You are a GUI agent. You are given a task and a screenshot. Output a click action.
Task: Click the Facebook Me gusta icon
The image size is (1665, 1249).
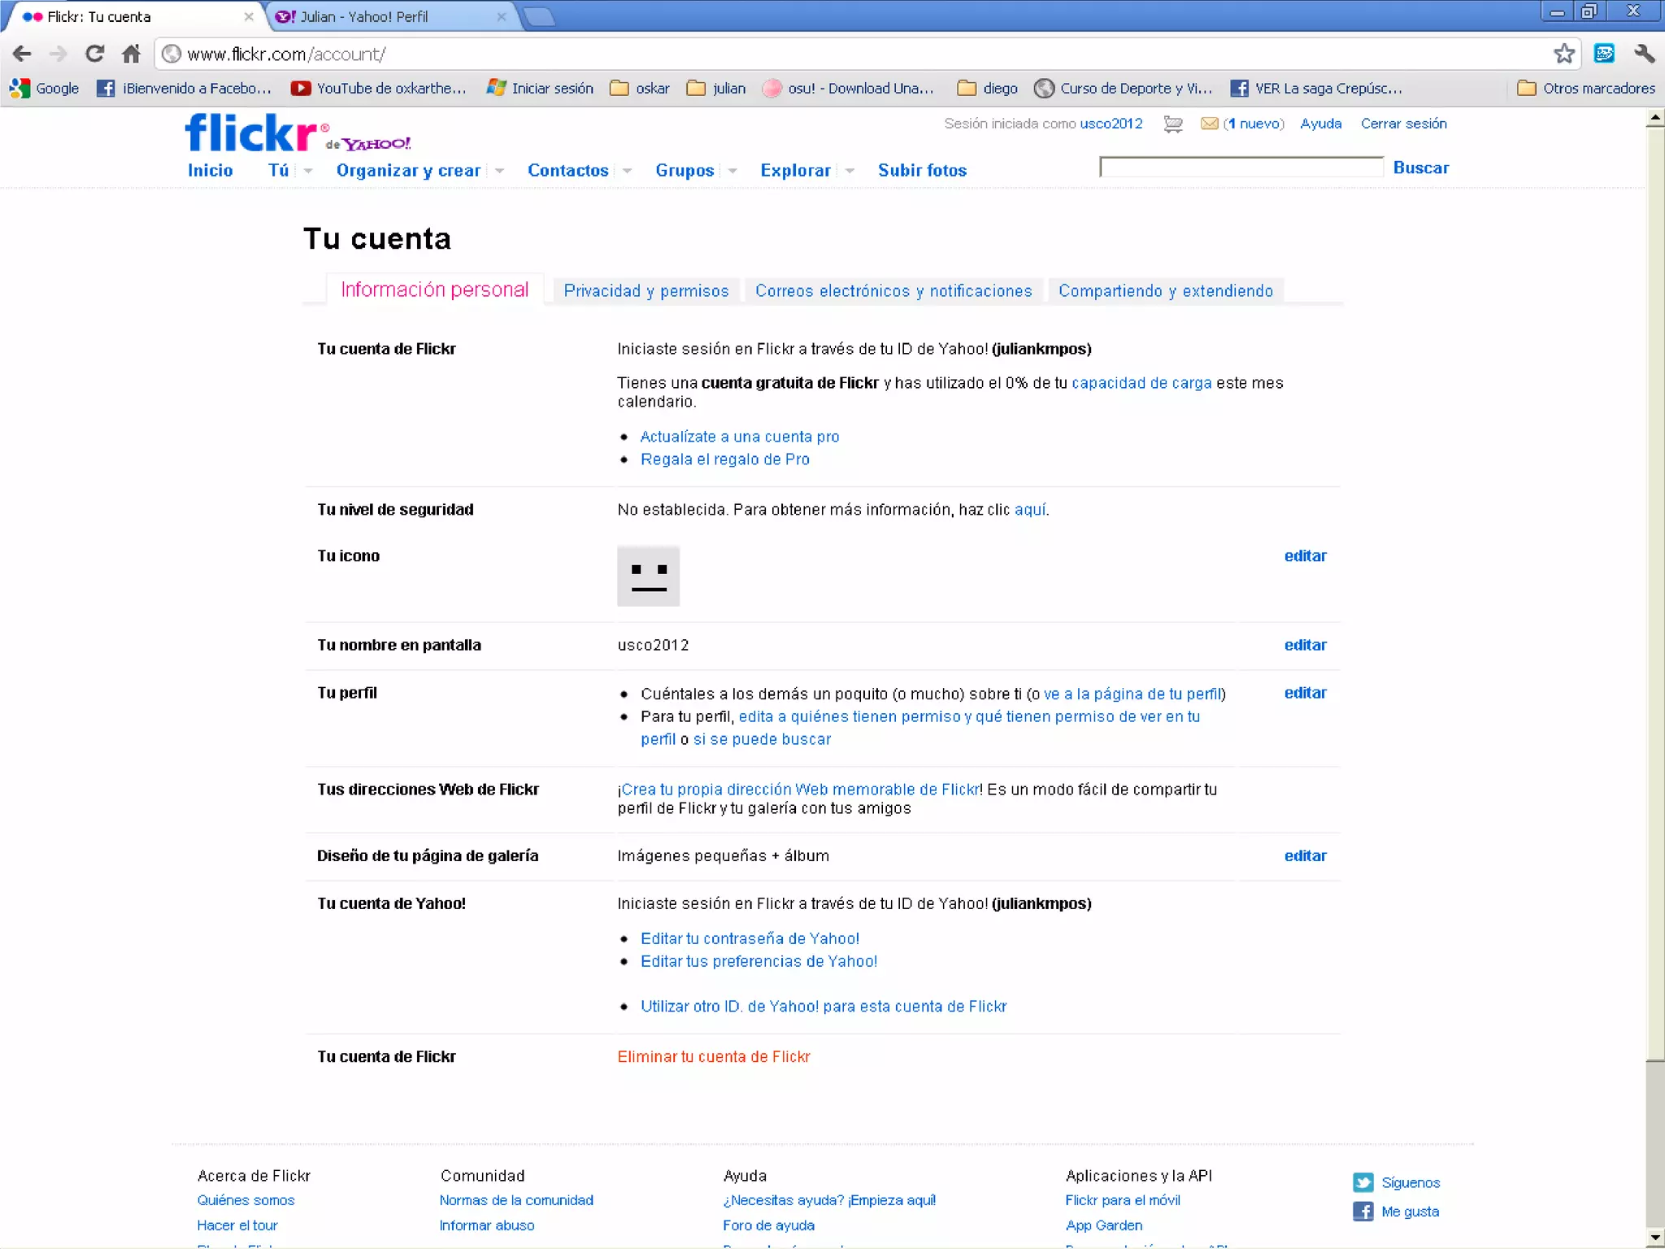[1363, 1212]
